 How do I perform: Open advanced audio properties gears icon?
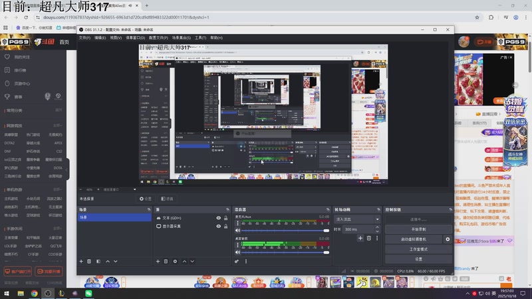pyautogui.click(x=237, y=261)
